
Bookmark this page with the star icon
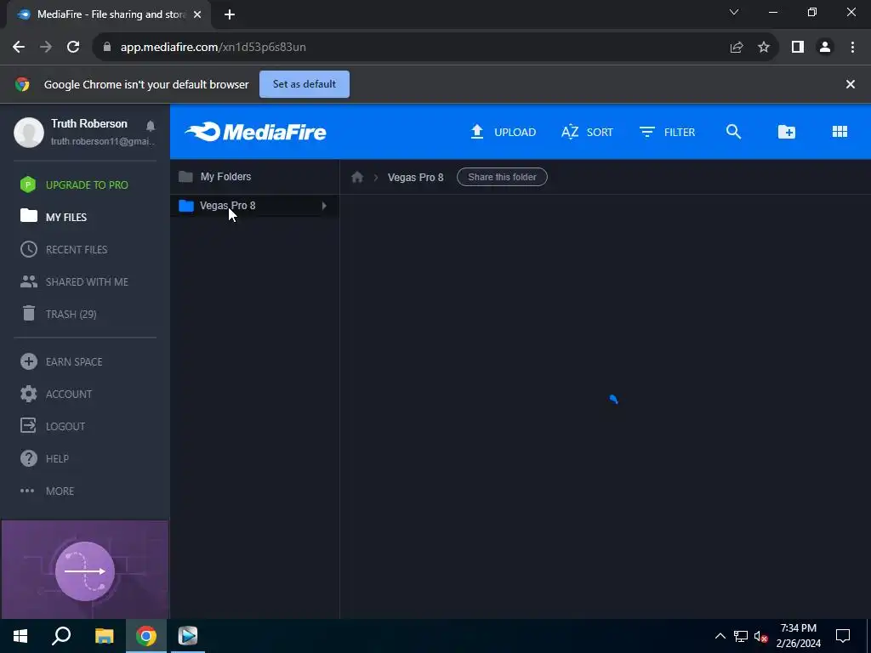764,48
